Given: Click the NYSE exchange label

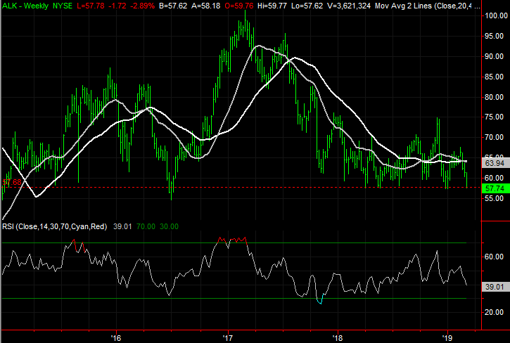Looking at the screenshot, I should click(63, 6).
